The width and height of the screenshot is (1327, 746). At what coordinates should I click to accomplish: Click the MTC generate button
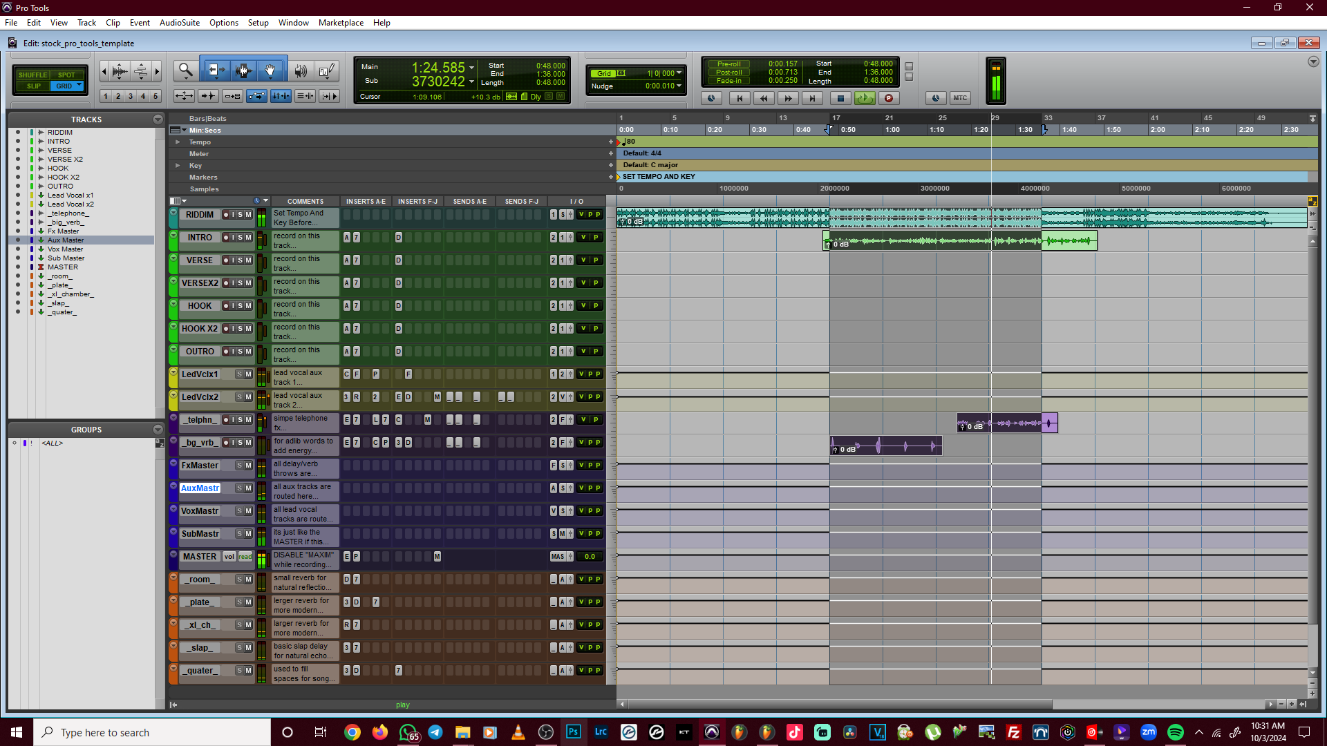960,98
